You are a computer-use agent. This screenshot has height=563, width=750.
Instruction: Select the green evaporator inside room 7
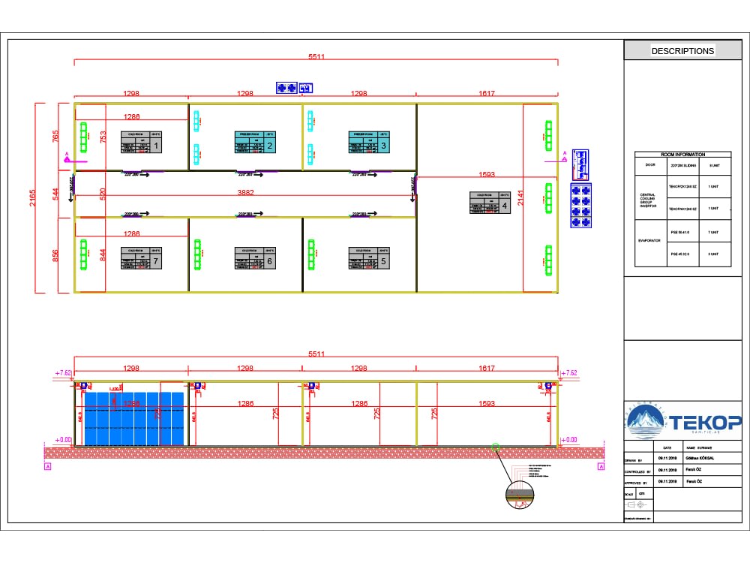click(x=84, y=254)
